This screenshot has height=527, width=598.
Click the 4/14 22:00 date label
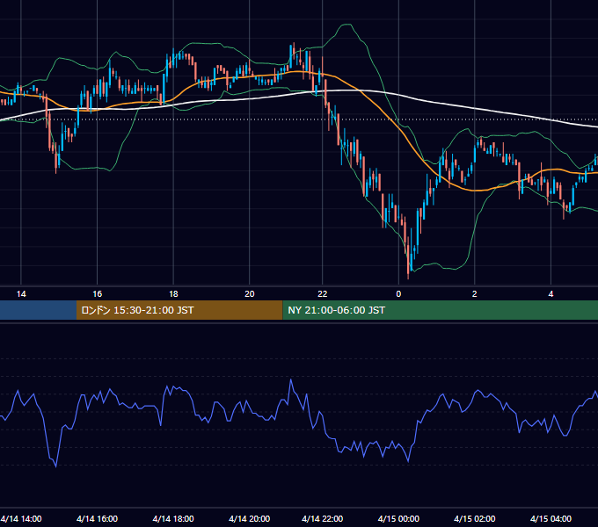(x=322, y=518)
